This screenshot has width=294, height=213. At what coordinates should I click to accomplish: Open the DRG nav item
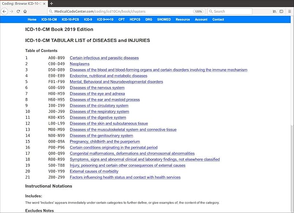click(149, 19)
